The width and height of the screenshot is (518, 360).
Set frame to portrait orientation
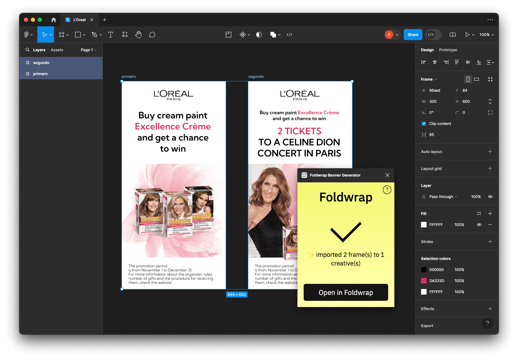pyautogui.click(x=468, y=79)
